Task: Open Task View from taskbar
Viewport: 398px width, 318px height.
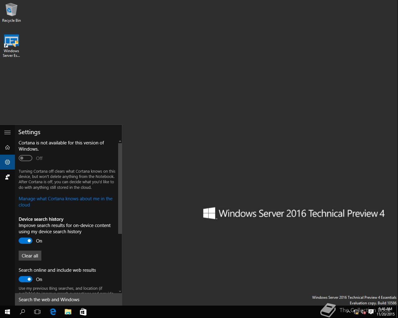Action: click(x=37, y=312)
